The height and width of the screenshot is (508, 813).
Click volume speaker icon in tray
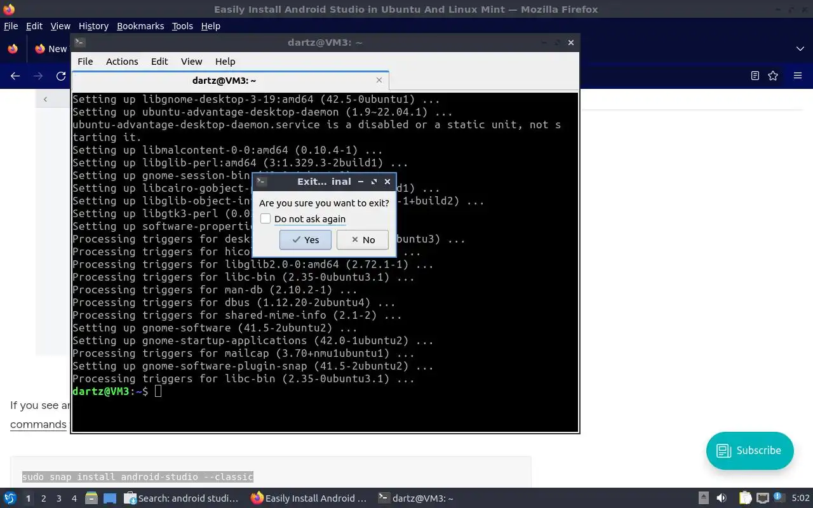click(722, 498)
